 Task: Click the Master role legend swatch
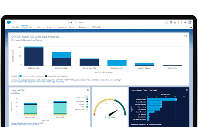point(87,107)
